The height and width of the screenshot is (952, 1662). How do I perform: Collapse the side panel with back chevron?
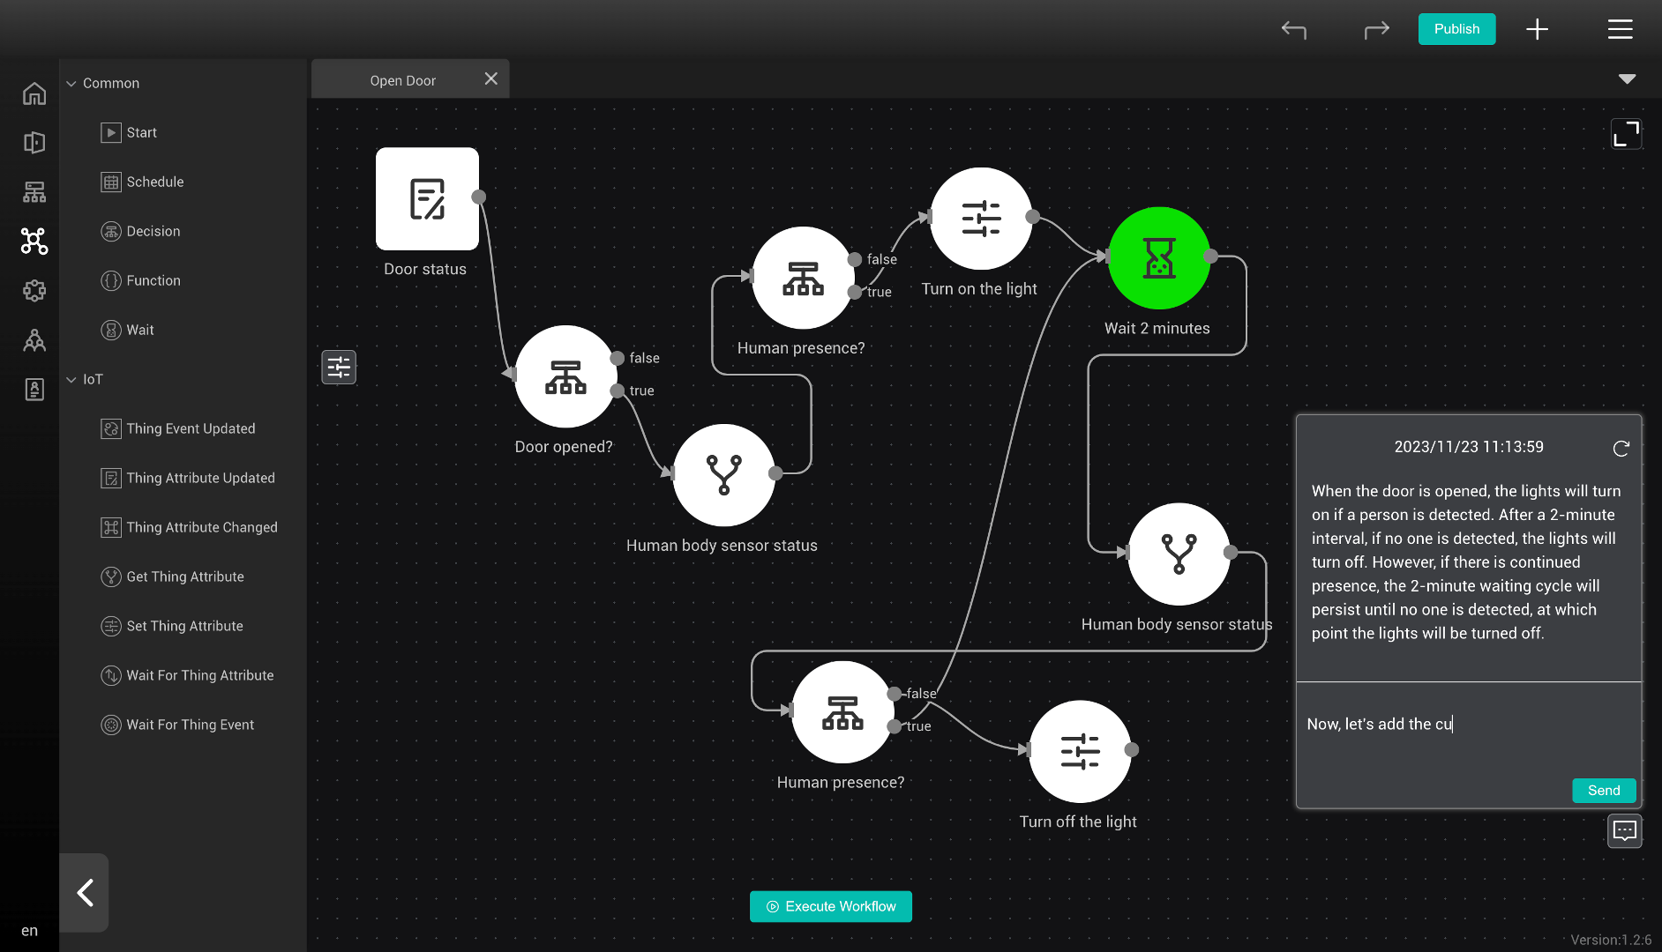[x=85, y=892]
